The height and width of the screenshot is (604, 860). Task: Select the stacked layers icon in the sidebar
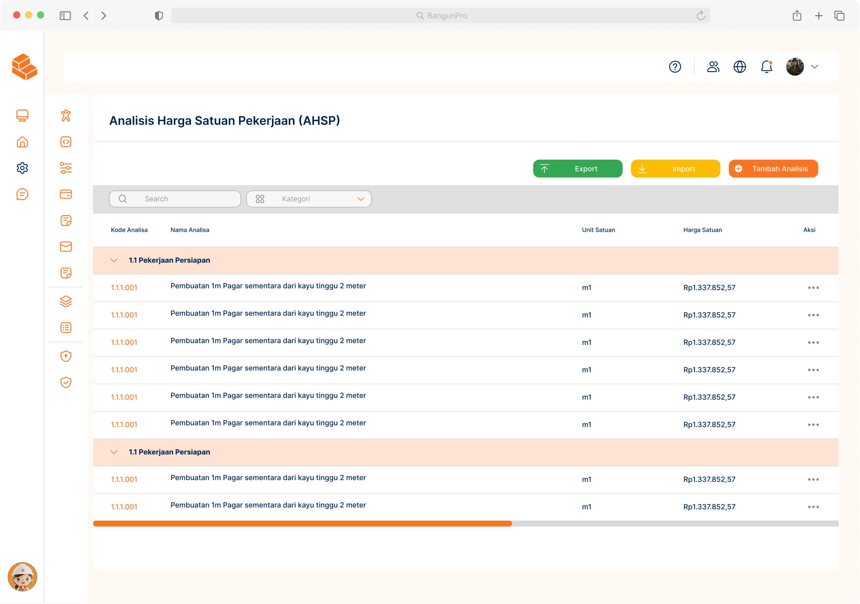[x=66, y=301]
